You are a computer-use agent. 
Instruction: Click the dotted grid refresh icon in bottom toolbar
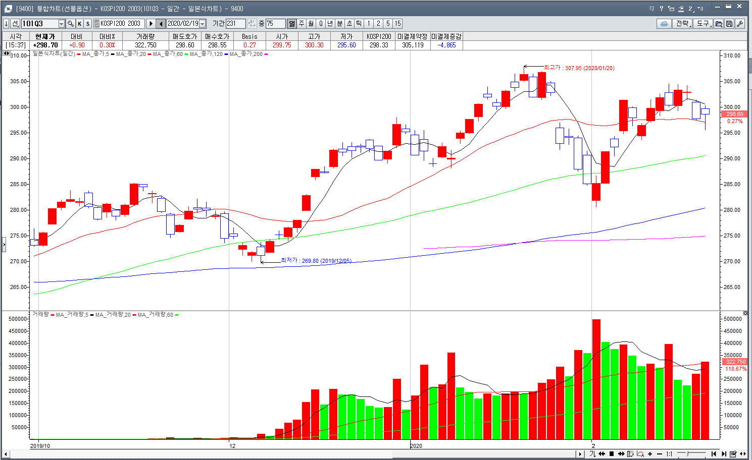[631, 454]
